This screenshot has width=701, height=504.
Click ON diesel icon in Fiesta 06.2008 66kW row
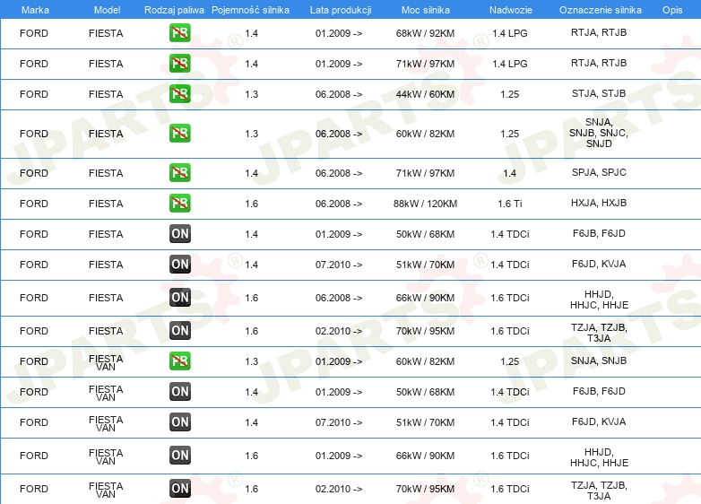pyautogui.click(x=180, y=298)
